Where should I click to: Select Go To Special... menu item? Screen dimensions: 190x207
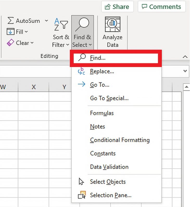(x=116, y=98)
